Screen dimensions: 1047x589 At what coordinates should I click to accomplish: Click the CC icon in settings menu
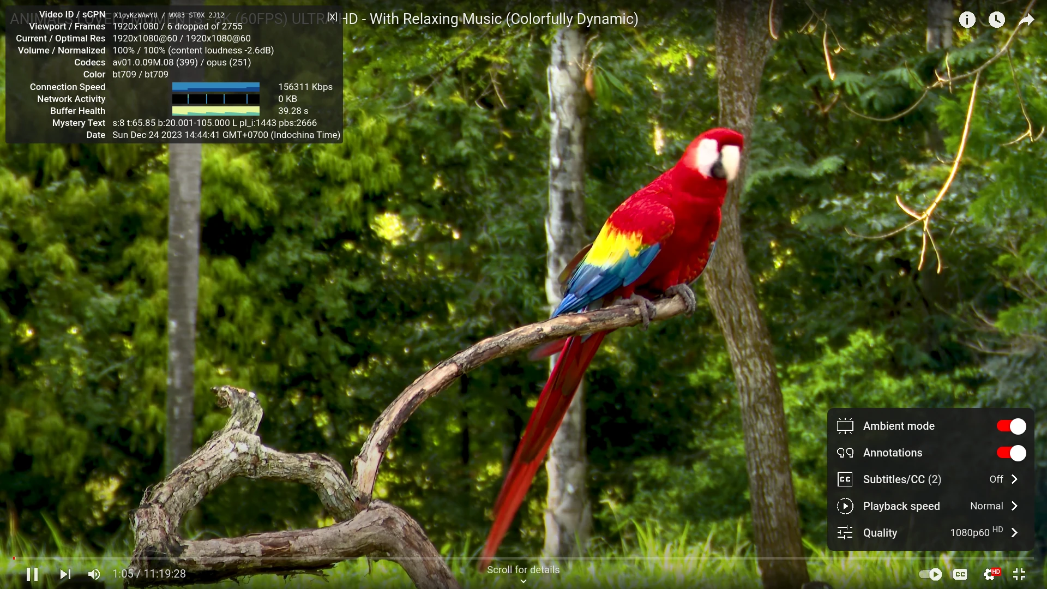(845, 479)
